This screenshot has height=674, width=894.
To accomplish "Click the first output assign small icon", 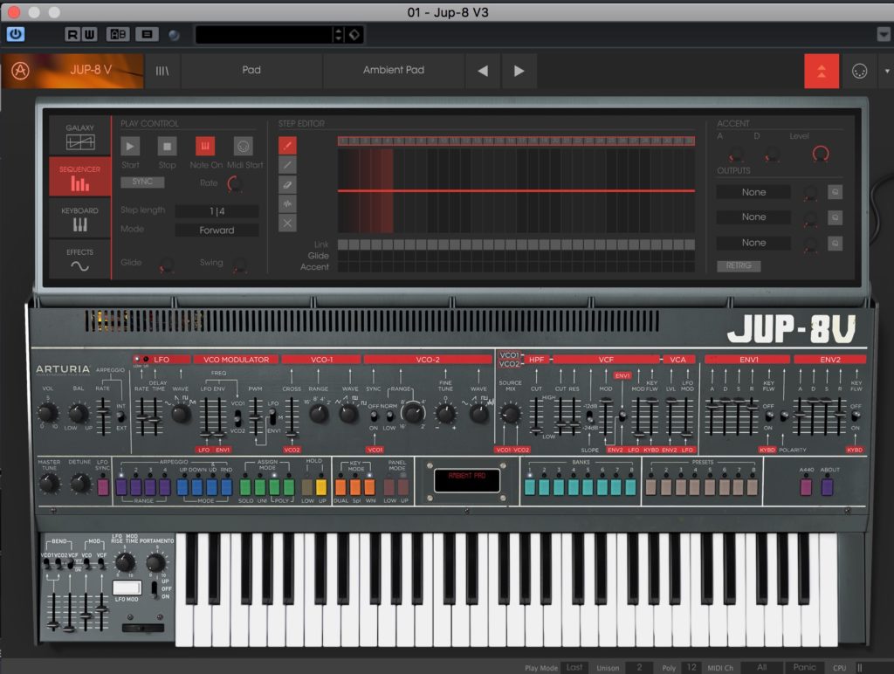I will pos(836,192).
